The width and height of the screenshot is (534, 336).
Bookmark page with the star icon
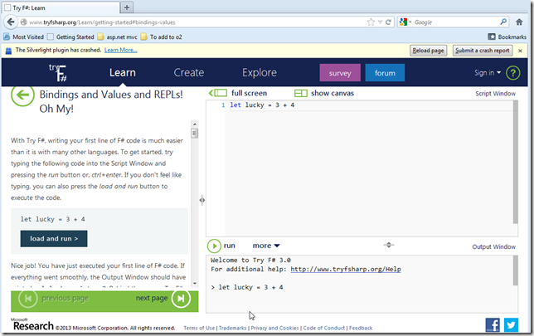tap(371, 22)
